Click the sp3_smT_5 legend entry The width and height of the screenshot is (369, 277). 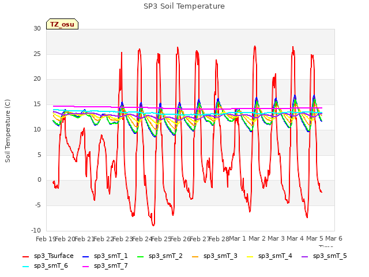click(324, 256)
